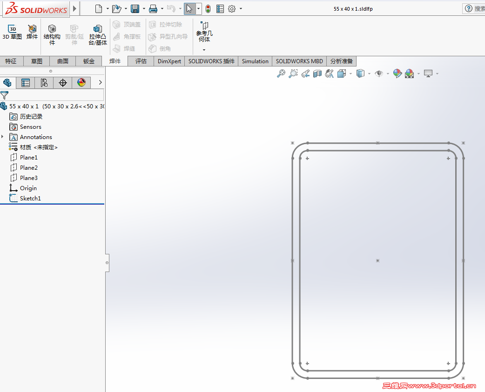
Task: Switch to the SOLIDWORKS MBD tab
Action: [299, 61]
